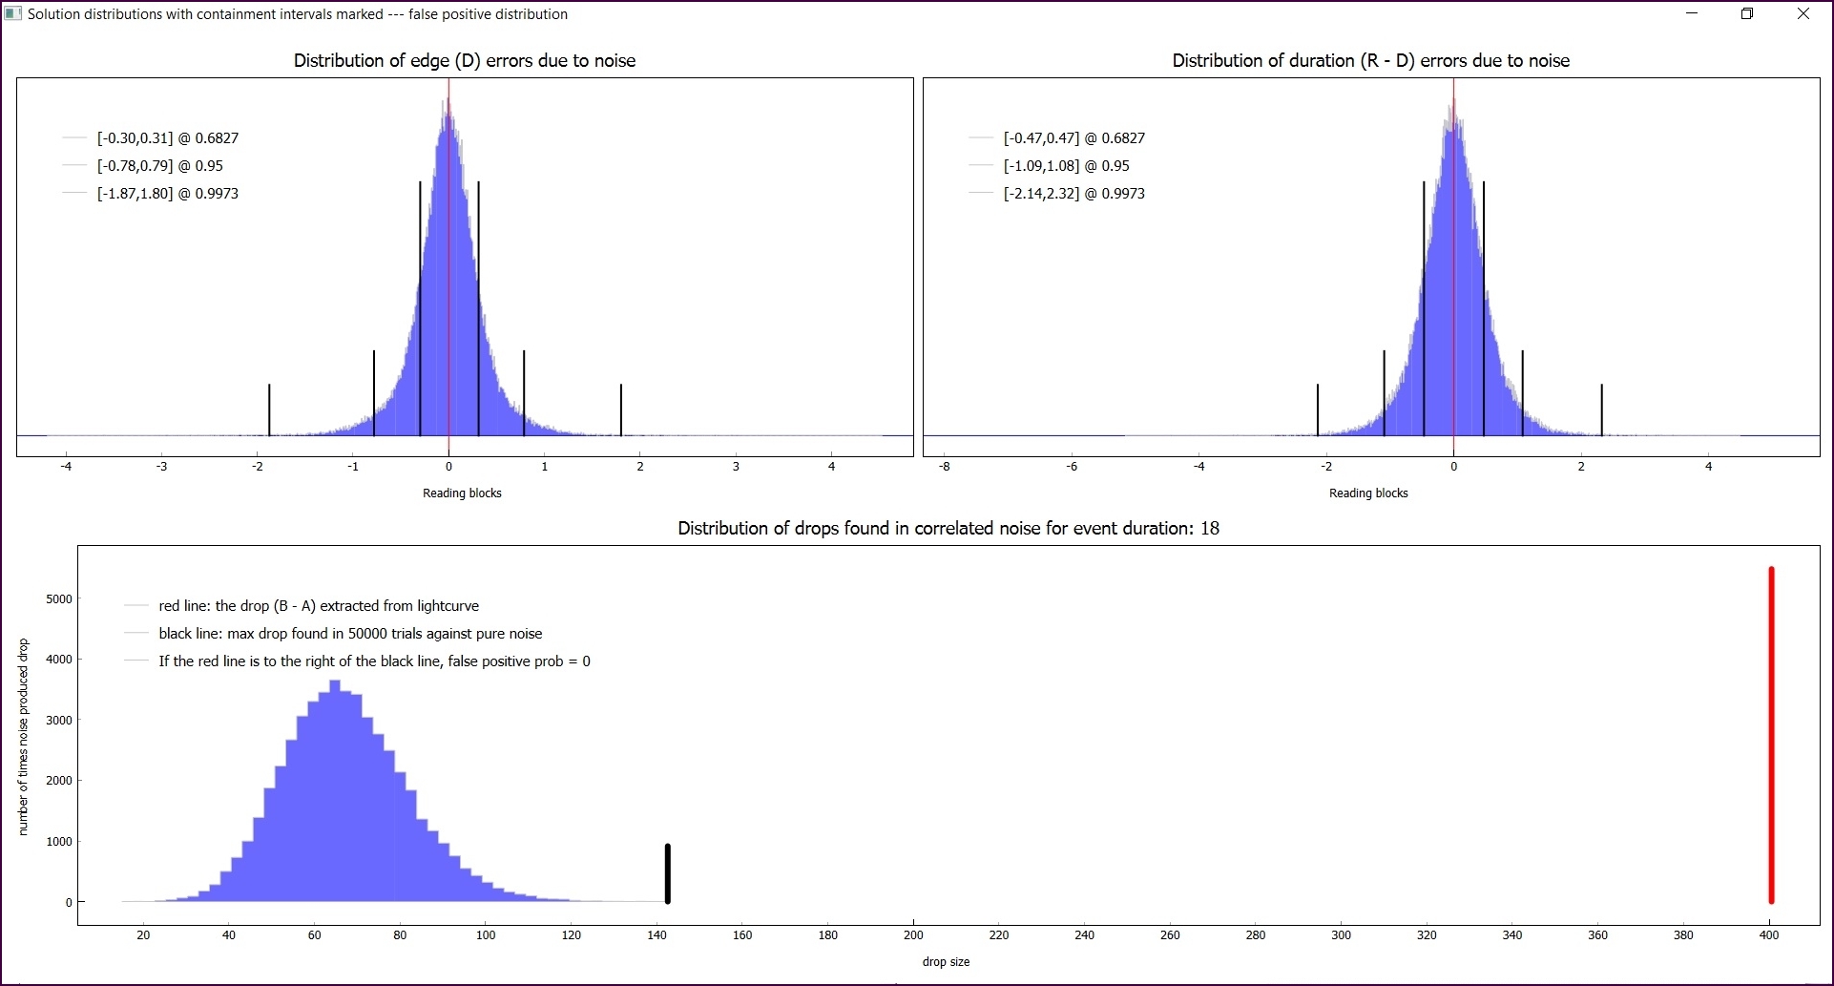Image resolution: width=1834 pixels, height=986 pixels.
Task: Select the [-0.47,0.47] @ 0.6827 legend entry
Action: (x=1074, y=138)
